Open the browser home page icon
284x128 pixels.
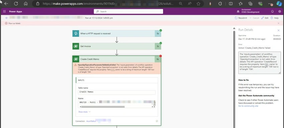tap(26, 4)
